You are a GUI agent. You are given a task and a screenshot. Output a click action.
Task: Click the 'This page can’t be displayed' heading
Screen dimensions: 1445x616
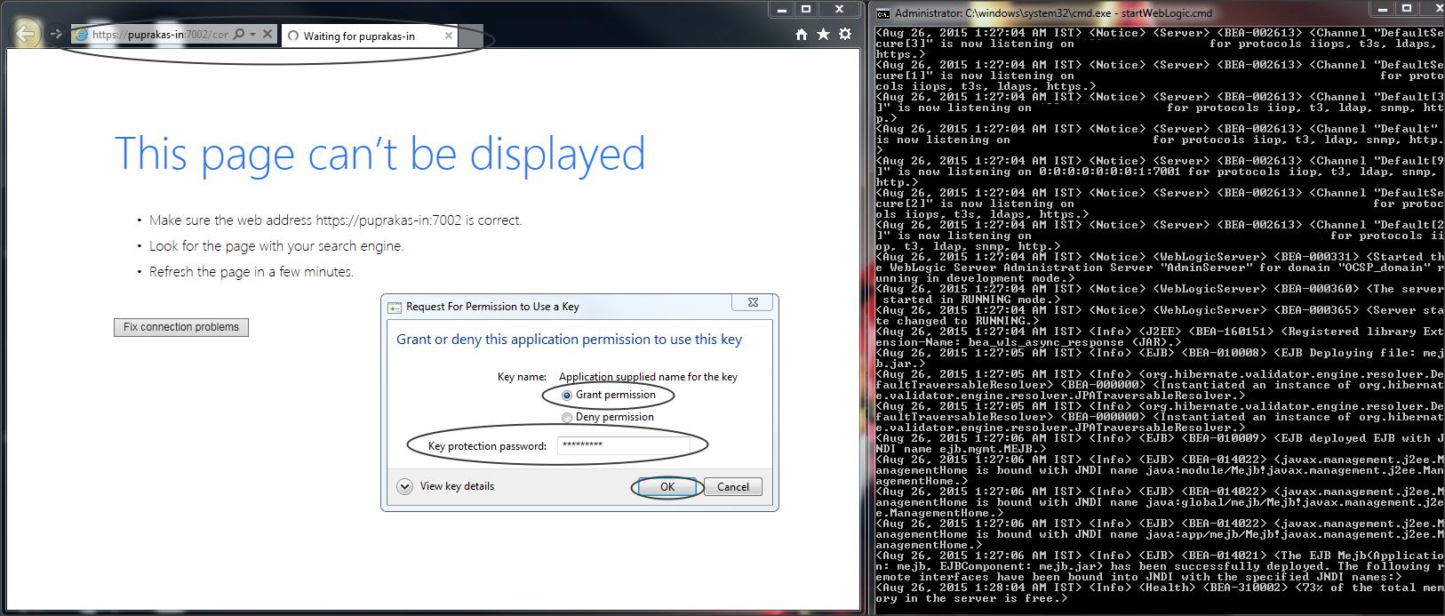click(x=379, y=153)
